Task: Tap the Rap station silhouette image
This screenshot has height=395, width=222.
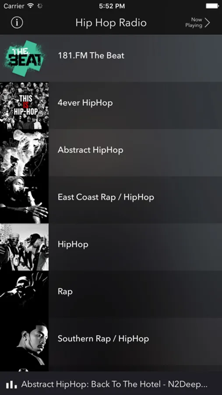Action: (x=25, y=294)
